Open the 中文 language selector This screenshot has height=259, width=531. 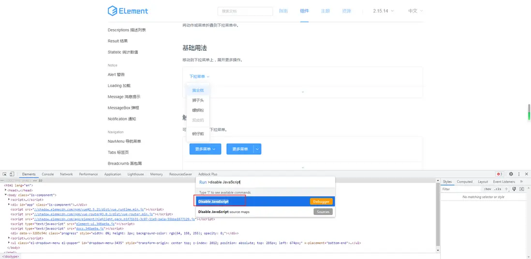point(415,11)
